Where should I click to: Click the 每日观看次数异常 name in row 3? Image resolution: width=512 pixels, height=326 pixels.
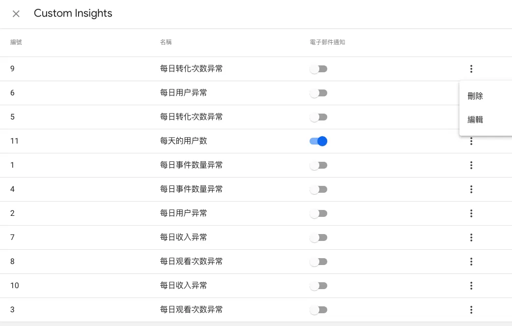(191, 310)
